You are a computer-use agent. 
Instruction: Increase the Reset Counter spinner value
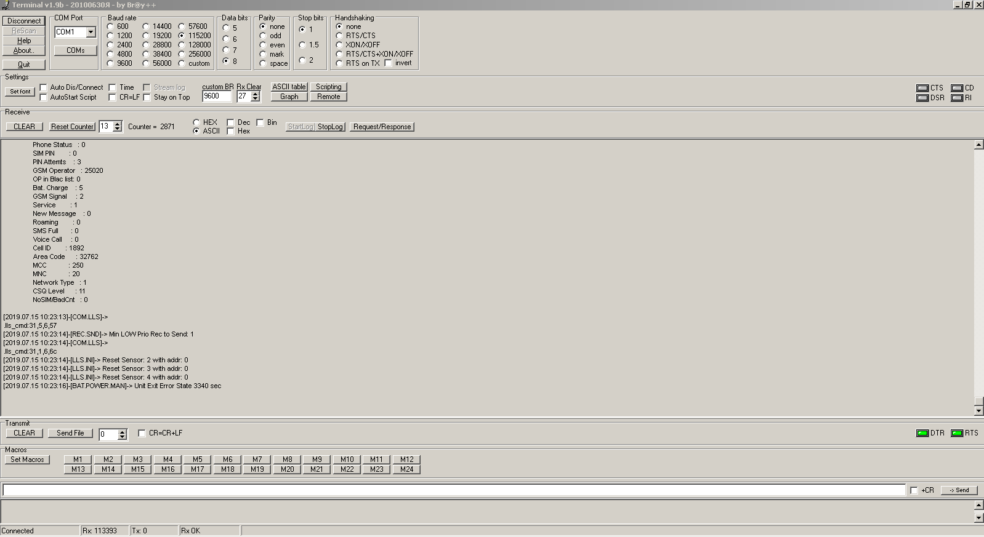118,124
